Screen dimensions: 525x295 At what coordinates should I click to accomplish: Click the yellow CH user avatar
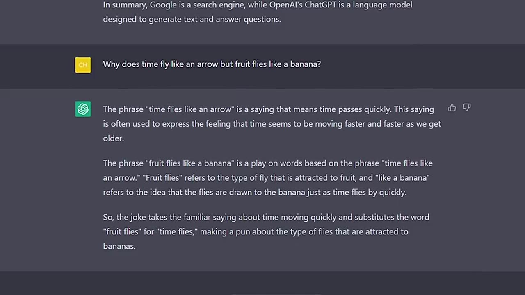tap(83, 65)
